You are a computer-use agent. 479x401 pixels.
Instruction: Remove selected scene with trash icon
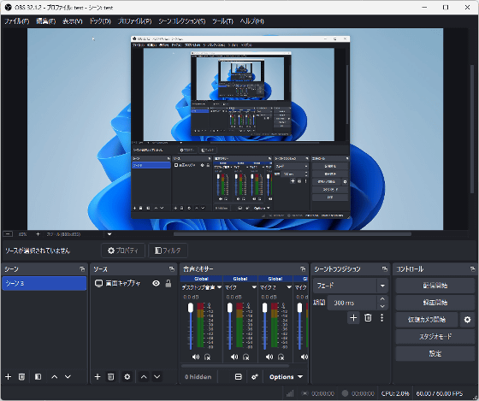[x=21, y=376]
